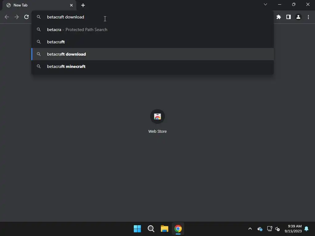Click the muted volume tray icon
The width and height of the screenshot is (315, 236).
[277, 229]
